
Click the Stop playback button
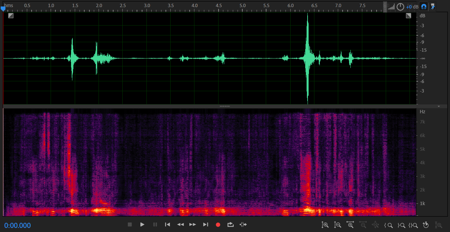tap(129, 225)
